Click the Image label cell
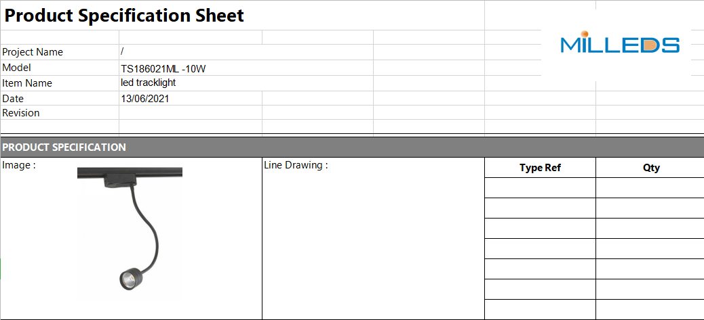The image size is (704, 320). [19, 164]
